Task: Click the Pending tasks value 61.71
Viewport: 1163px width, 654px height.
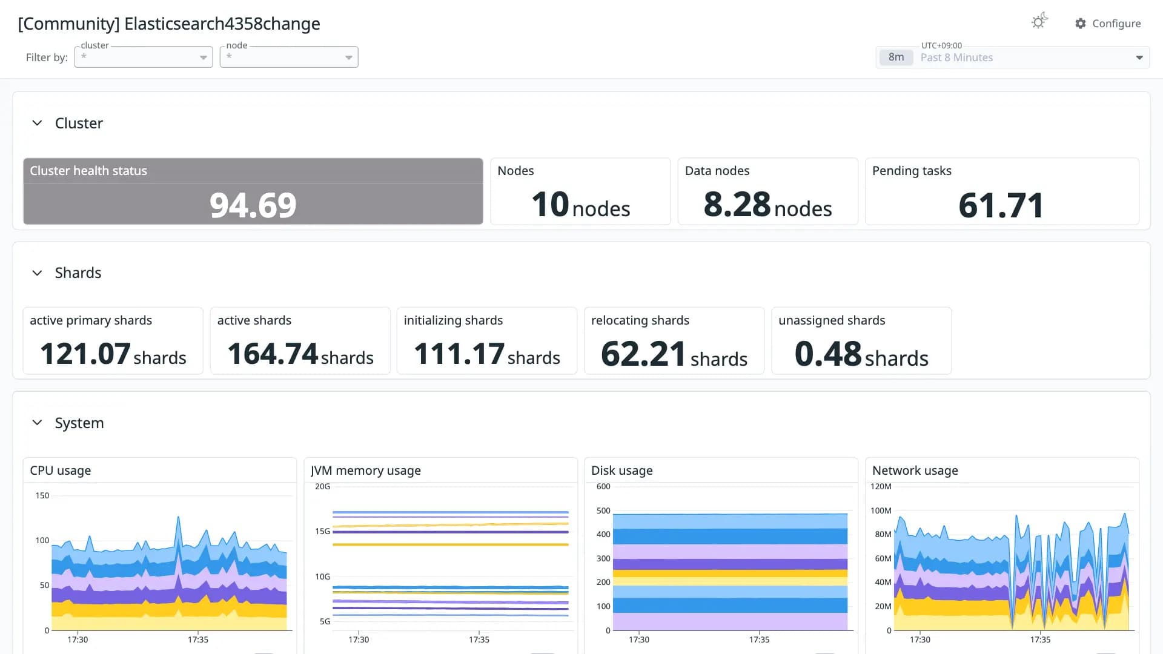Action: click(x=1001, y=205)
